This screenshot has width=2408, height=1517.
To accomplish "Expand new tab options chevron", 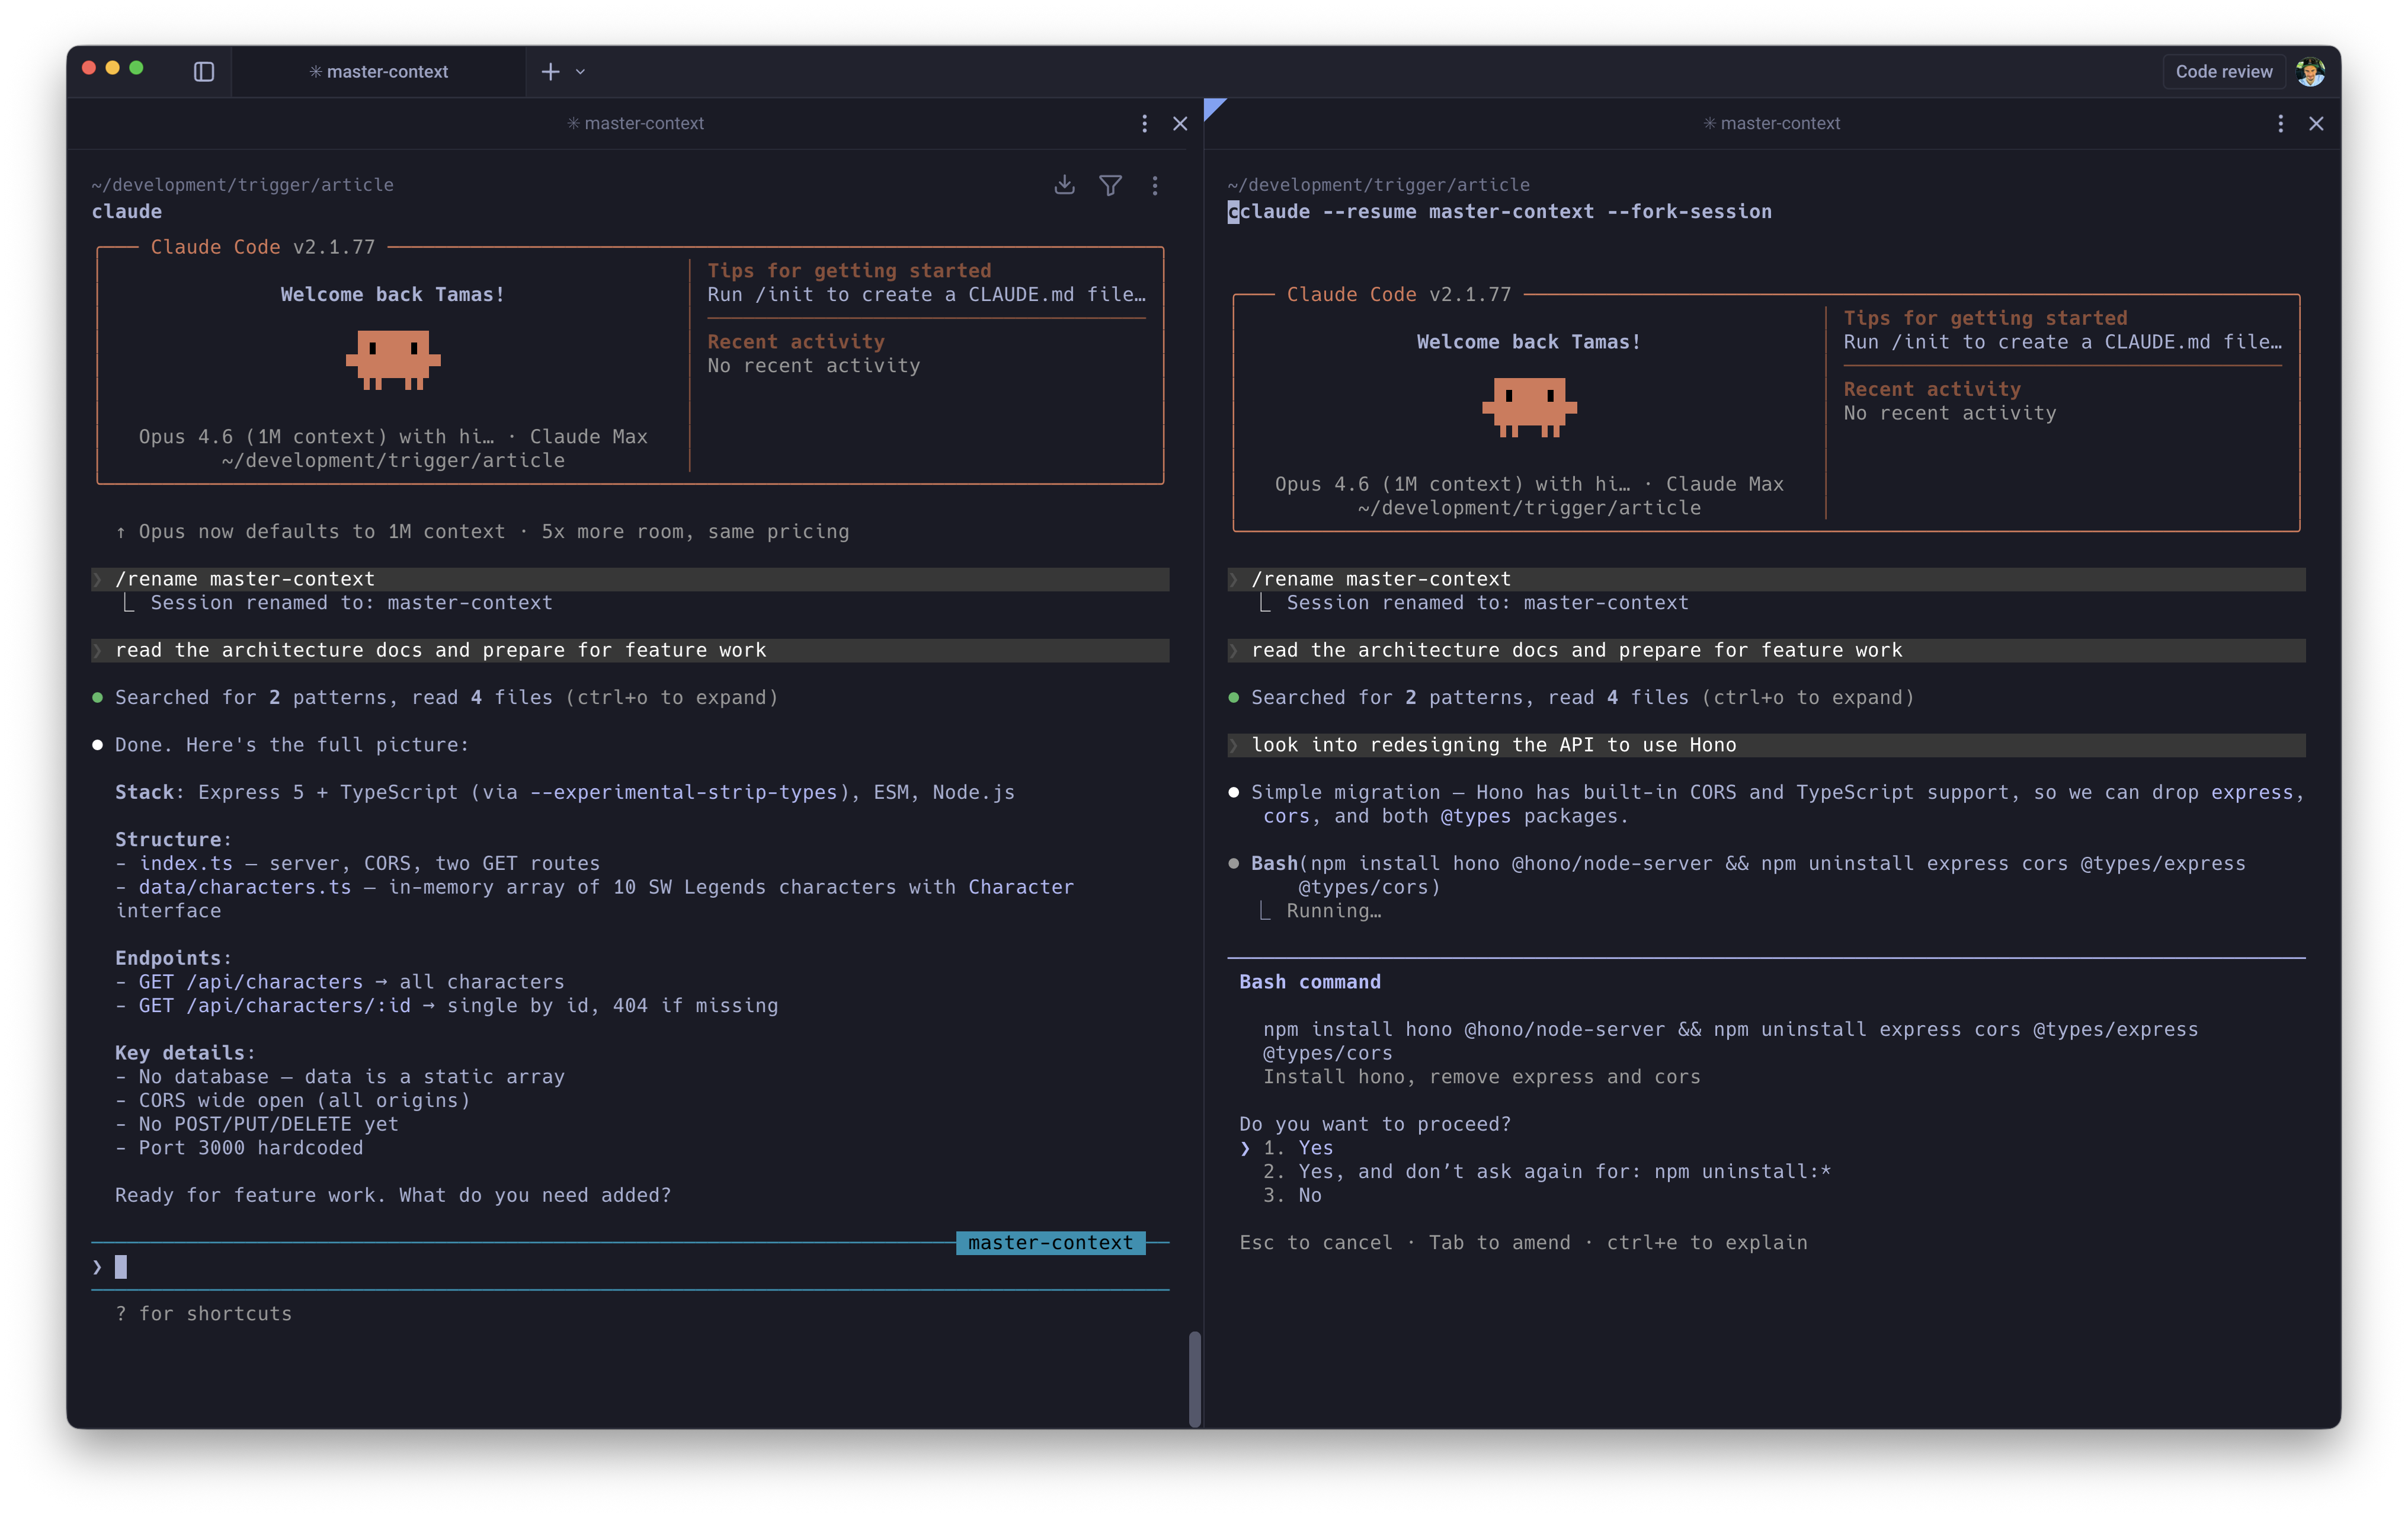I will tap(581, 72).
